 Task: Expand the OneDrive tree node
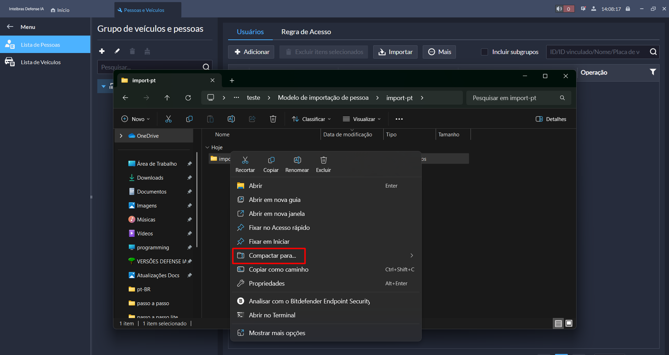tap(121, 136)
